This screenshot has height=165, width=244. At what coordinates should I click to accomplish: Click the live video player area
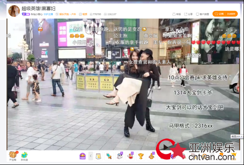click(123, 84)
